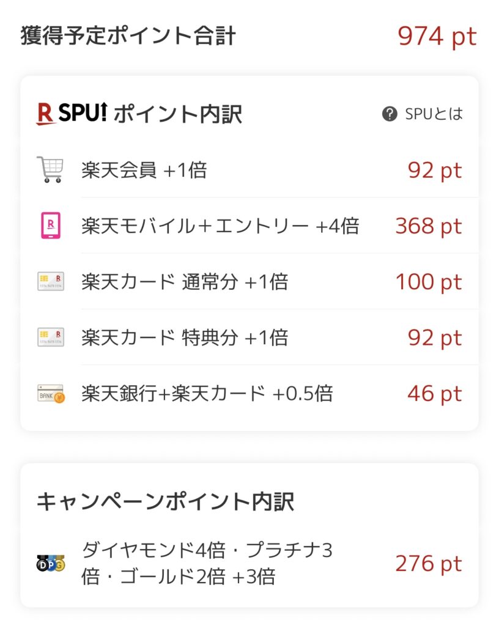Image resolution: width=499 pixels, height=626 pixels.
Task: Click the Rakuten SPU logo
Action: 71,114
